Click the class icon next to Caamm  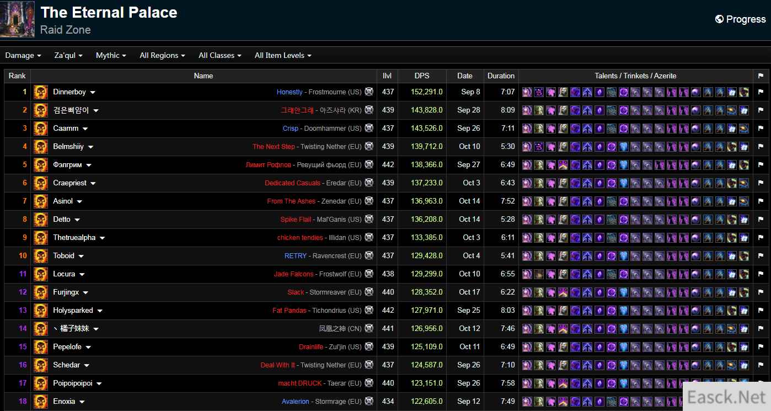(x=41, y=129)
